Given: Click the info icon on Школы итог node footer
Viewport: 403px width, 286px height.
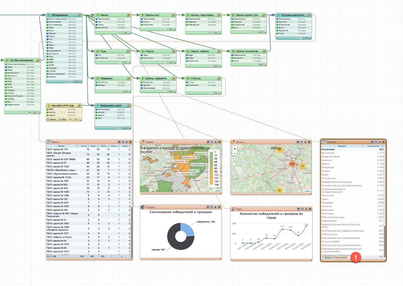Looking at the screenshot, I should tap(168, 29).
